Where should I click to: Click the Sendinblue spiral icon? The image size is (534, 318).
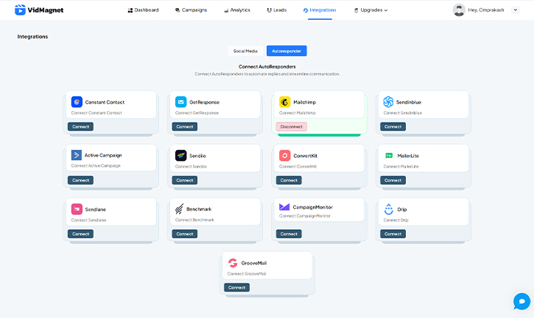[x=388, y=101]
